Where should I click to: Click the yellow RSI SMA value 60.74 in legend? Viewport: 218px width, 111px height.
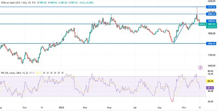(x=39, y=73)
